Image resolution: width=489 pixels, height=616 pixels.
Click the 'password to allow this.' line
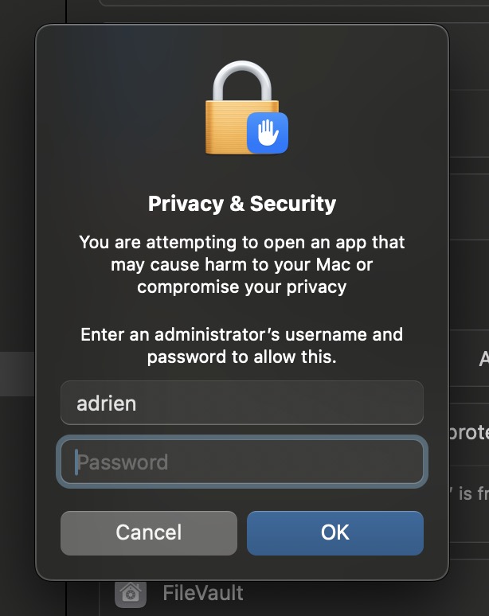point(242,357)
